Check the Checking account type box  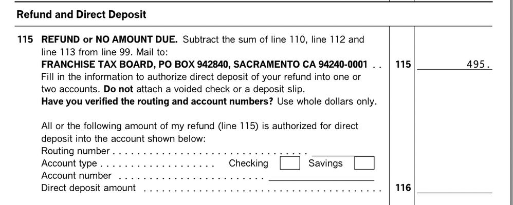pos(290,163)
